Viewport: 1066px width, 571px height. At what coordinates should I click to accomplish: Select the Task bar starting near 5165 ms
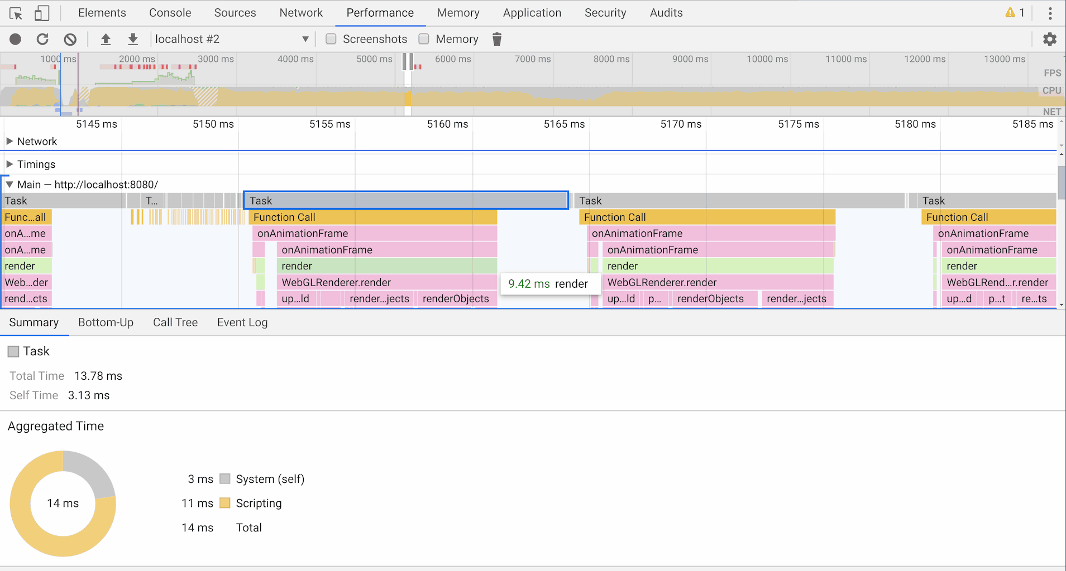[x=740, y=201]
